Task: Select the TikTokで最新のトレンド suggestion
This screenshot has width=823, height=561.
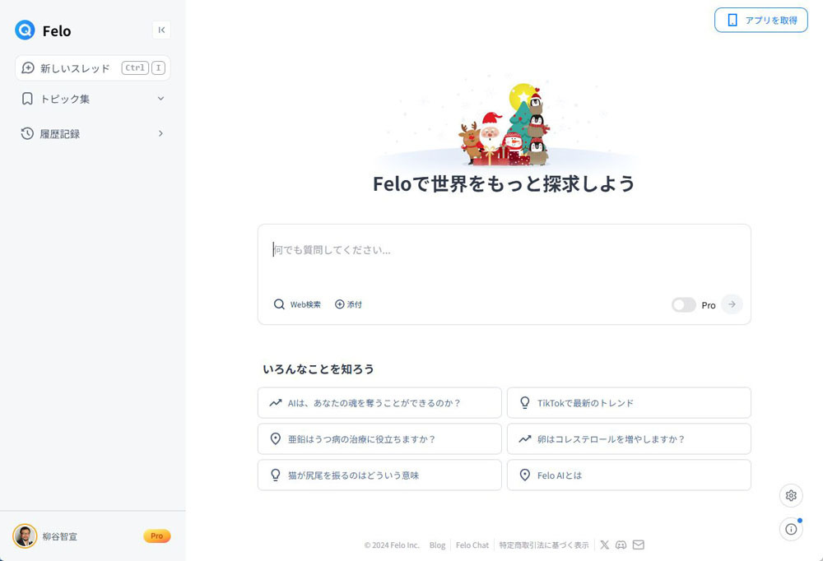Action: point(629,403)
